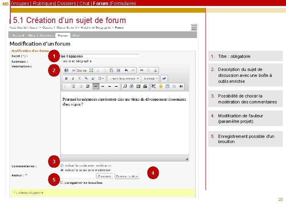Screen dimensions: 286x214
Task: Select comments with moderation radio button
Action: click(62, 166)
